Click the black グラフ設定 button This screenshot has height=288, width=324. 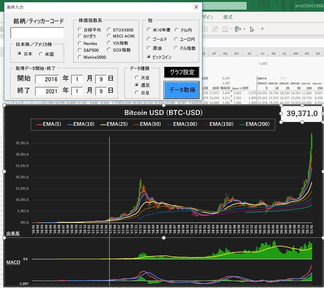[181, 72]
